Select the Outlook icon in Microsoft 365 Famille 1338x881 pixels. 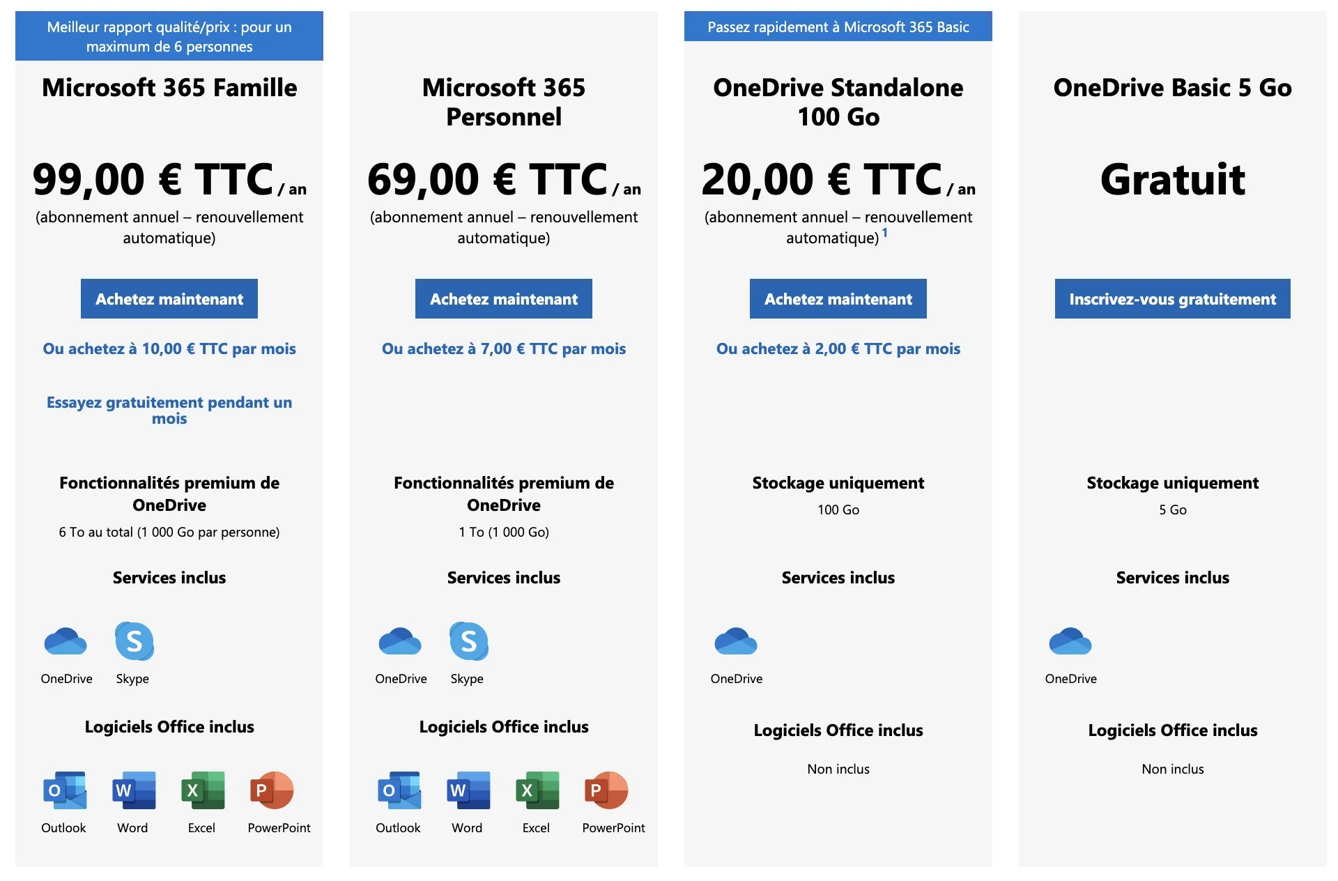[65, 790]
